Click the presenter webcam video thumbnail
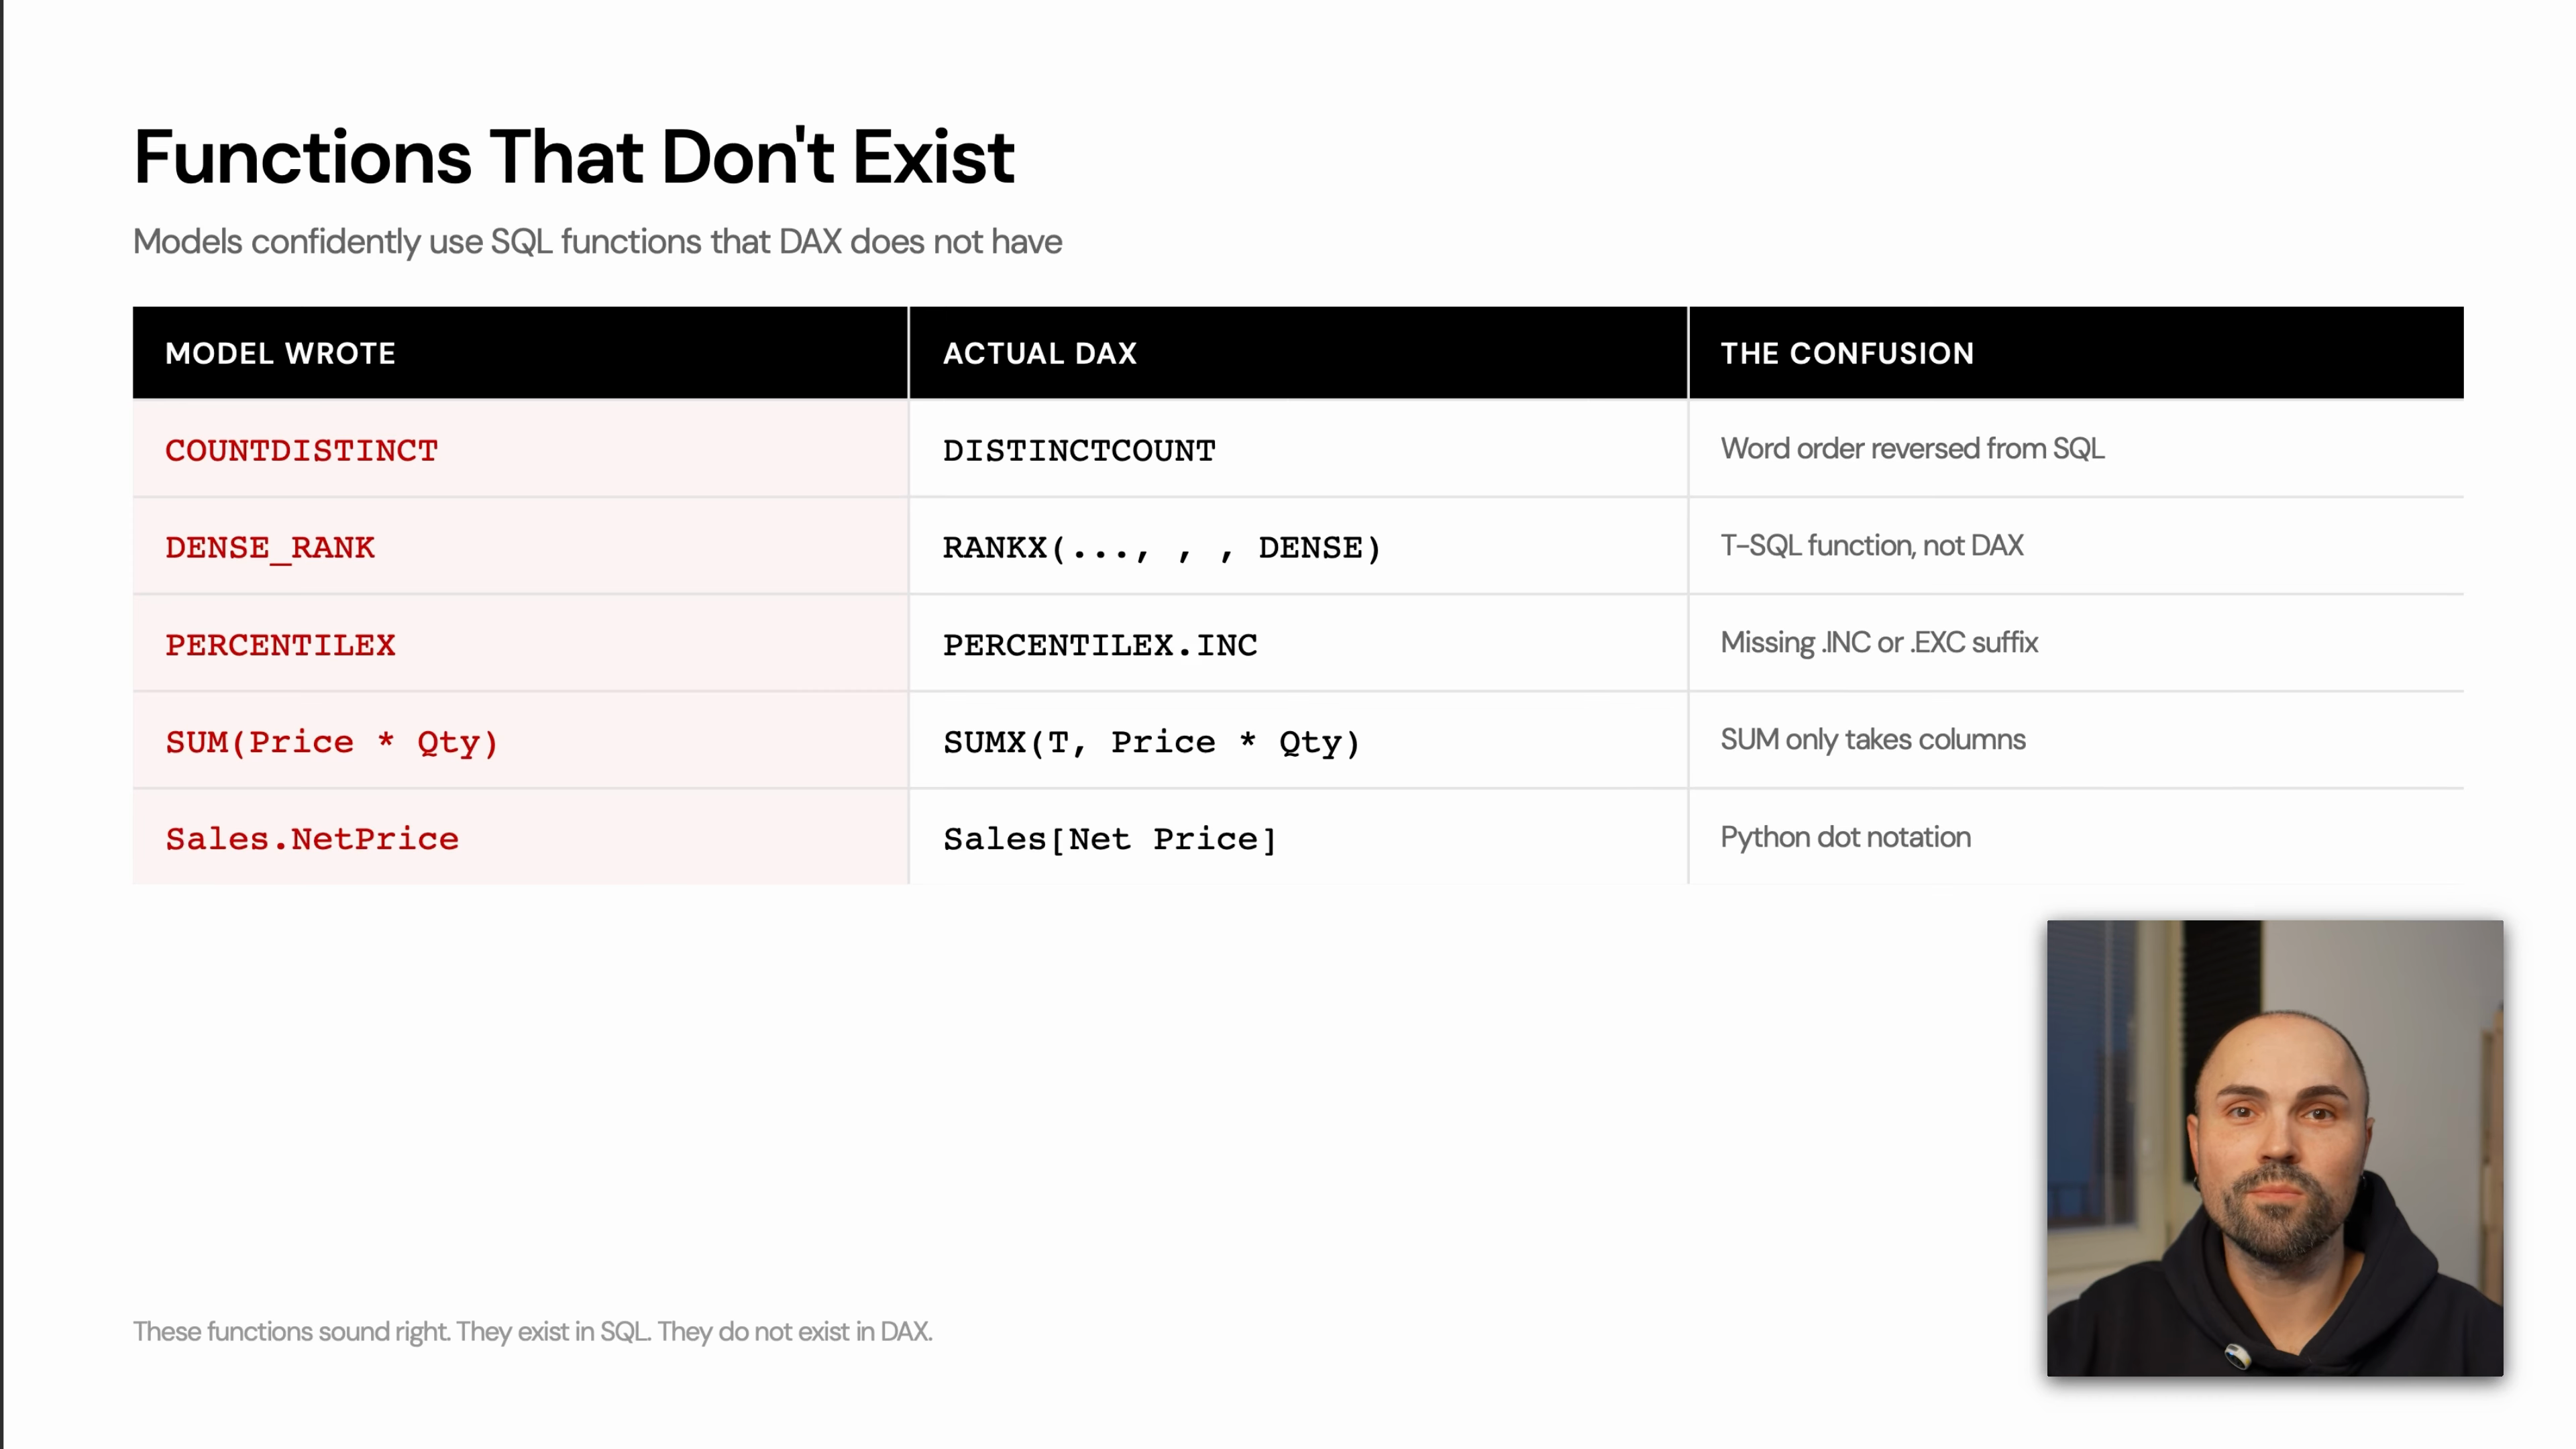This screenshot has height=1449, width=2576. tap(2274, 1147)
